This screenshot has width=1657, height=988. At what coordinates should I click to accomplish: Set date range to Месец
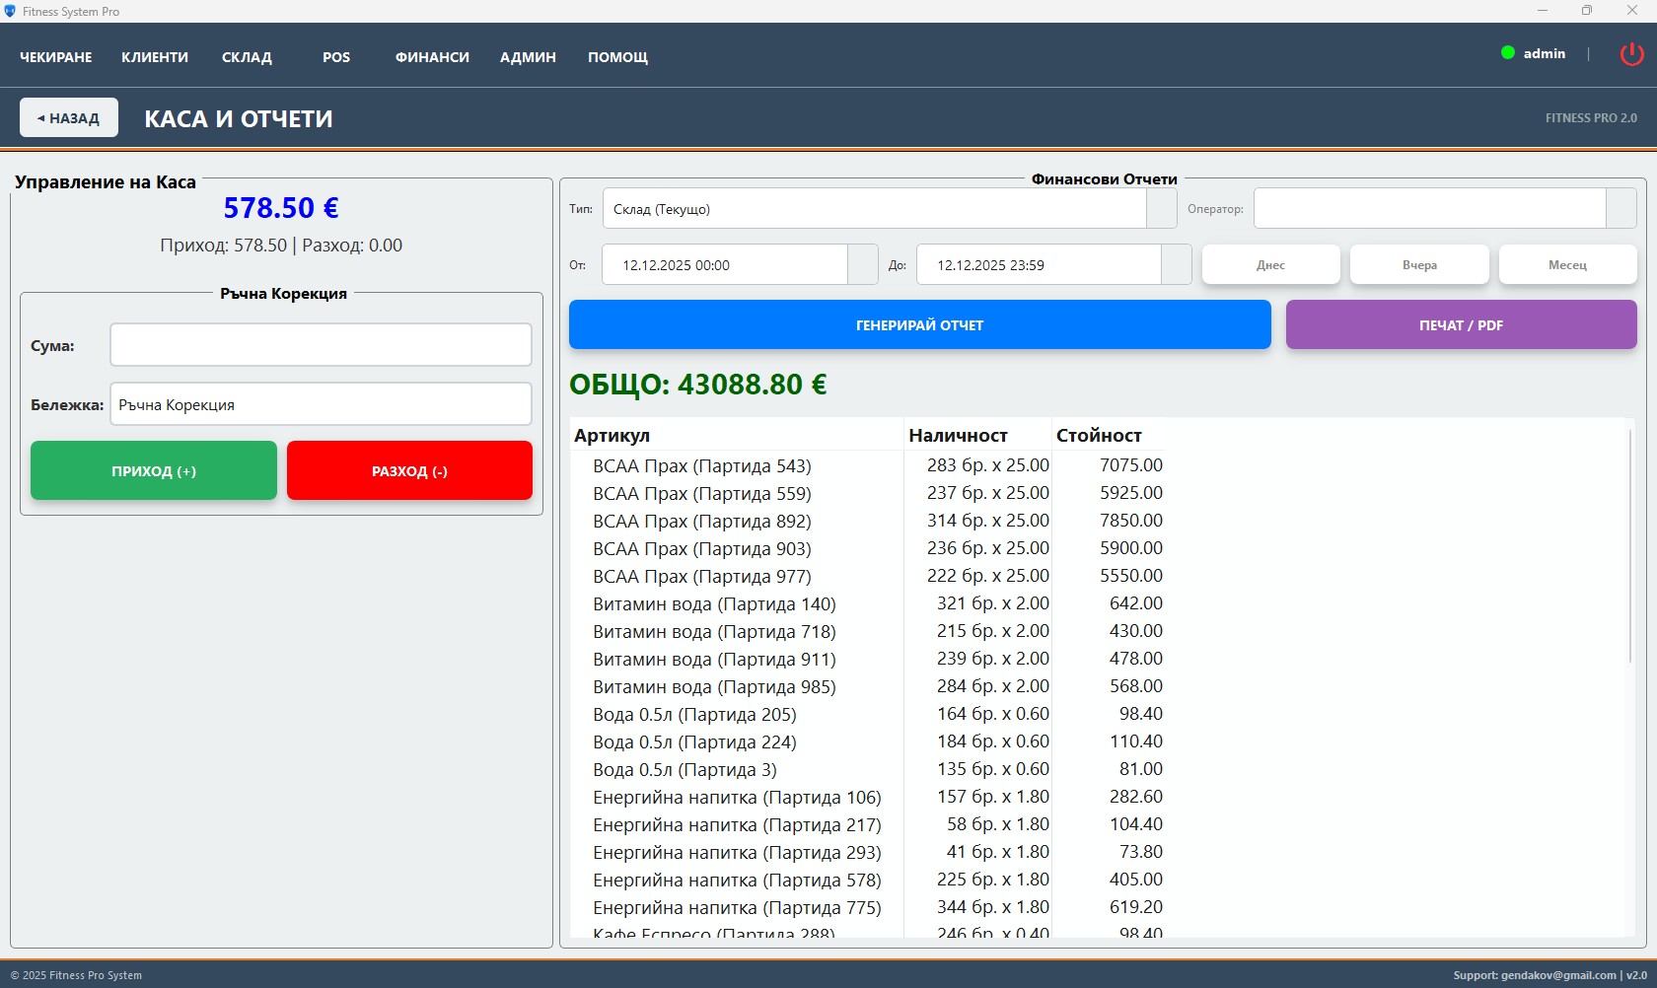[x=1567, y=265]
